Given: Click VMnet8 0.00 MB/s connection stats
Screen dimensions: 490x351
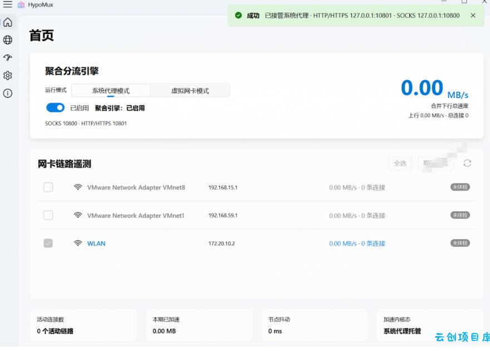Looking at the screenshot, I should (357, 188).
